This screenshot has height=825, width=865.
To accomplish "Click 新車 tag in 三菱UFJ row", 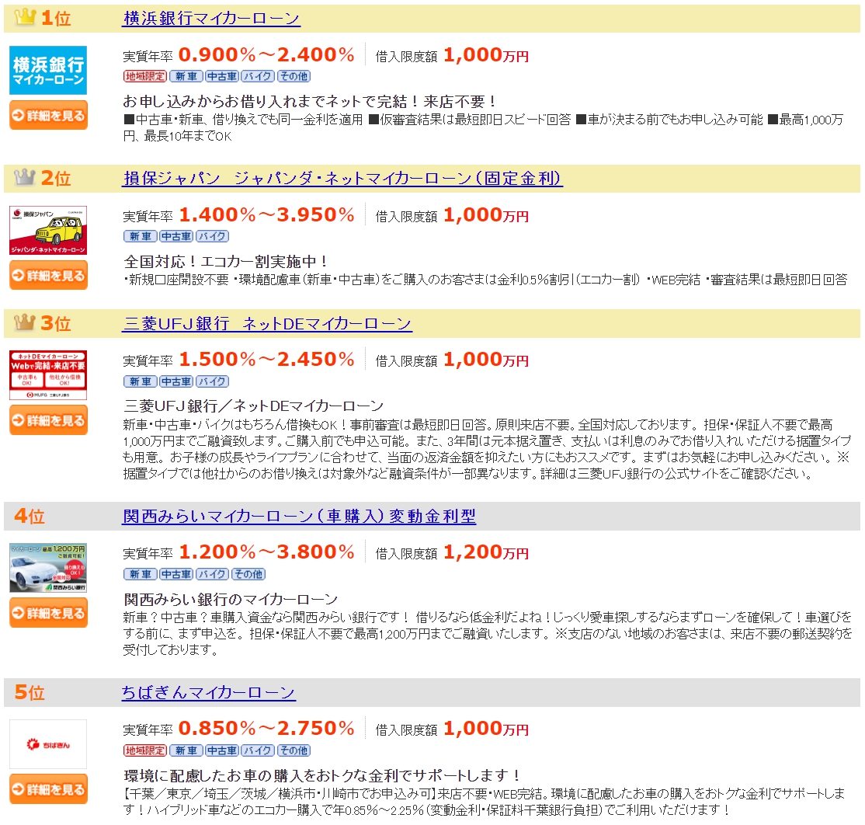I will [140, 381].
